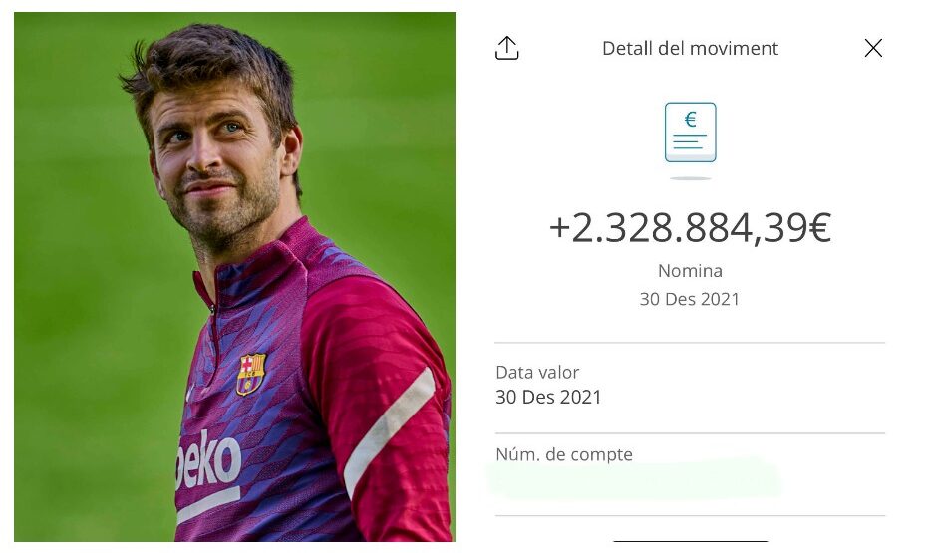This screenshot has width=925, height=553.
Task: Click the Núm. de compte label
Action: pyautogui.click(x=564, y=454)
